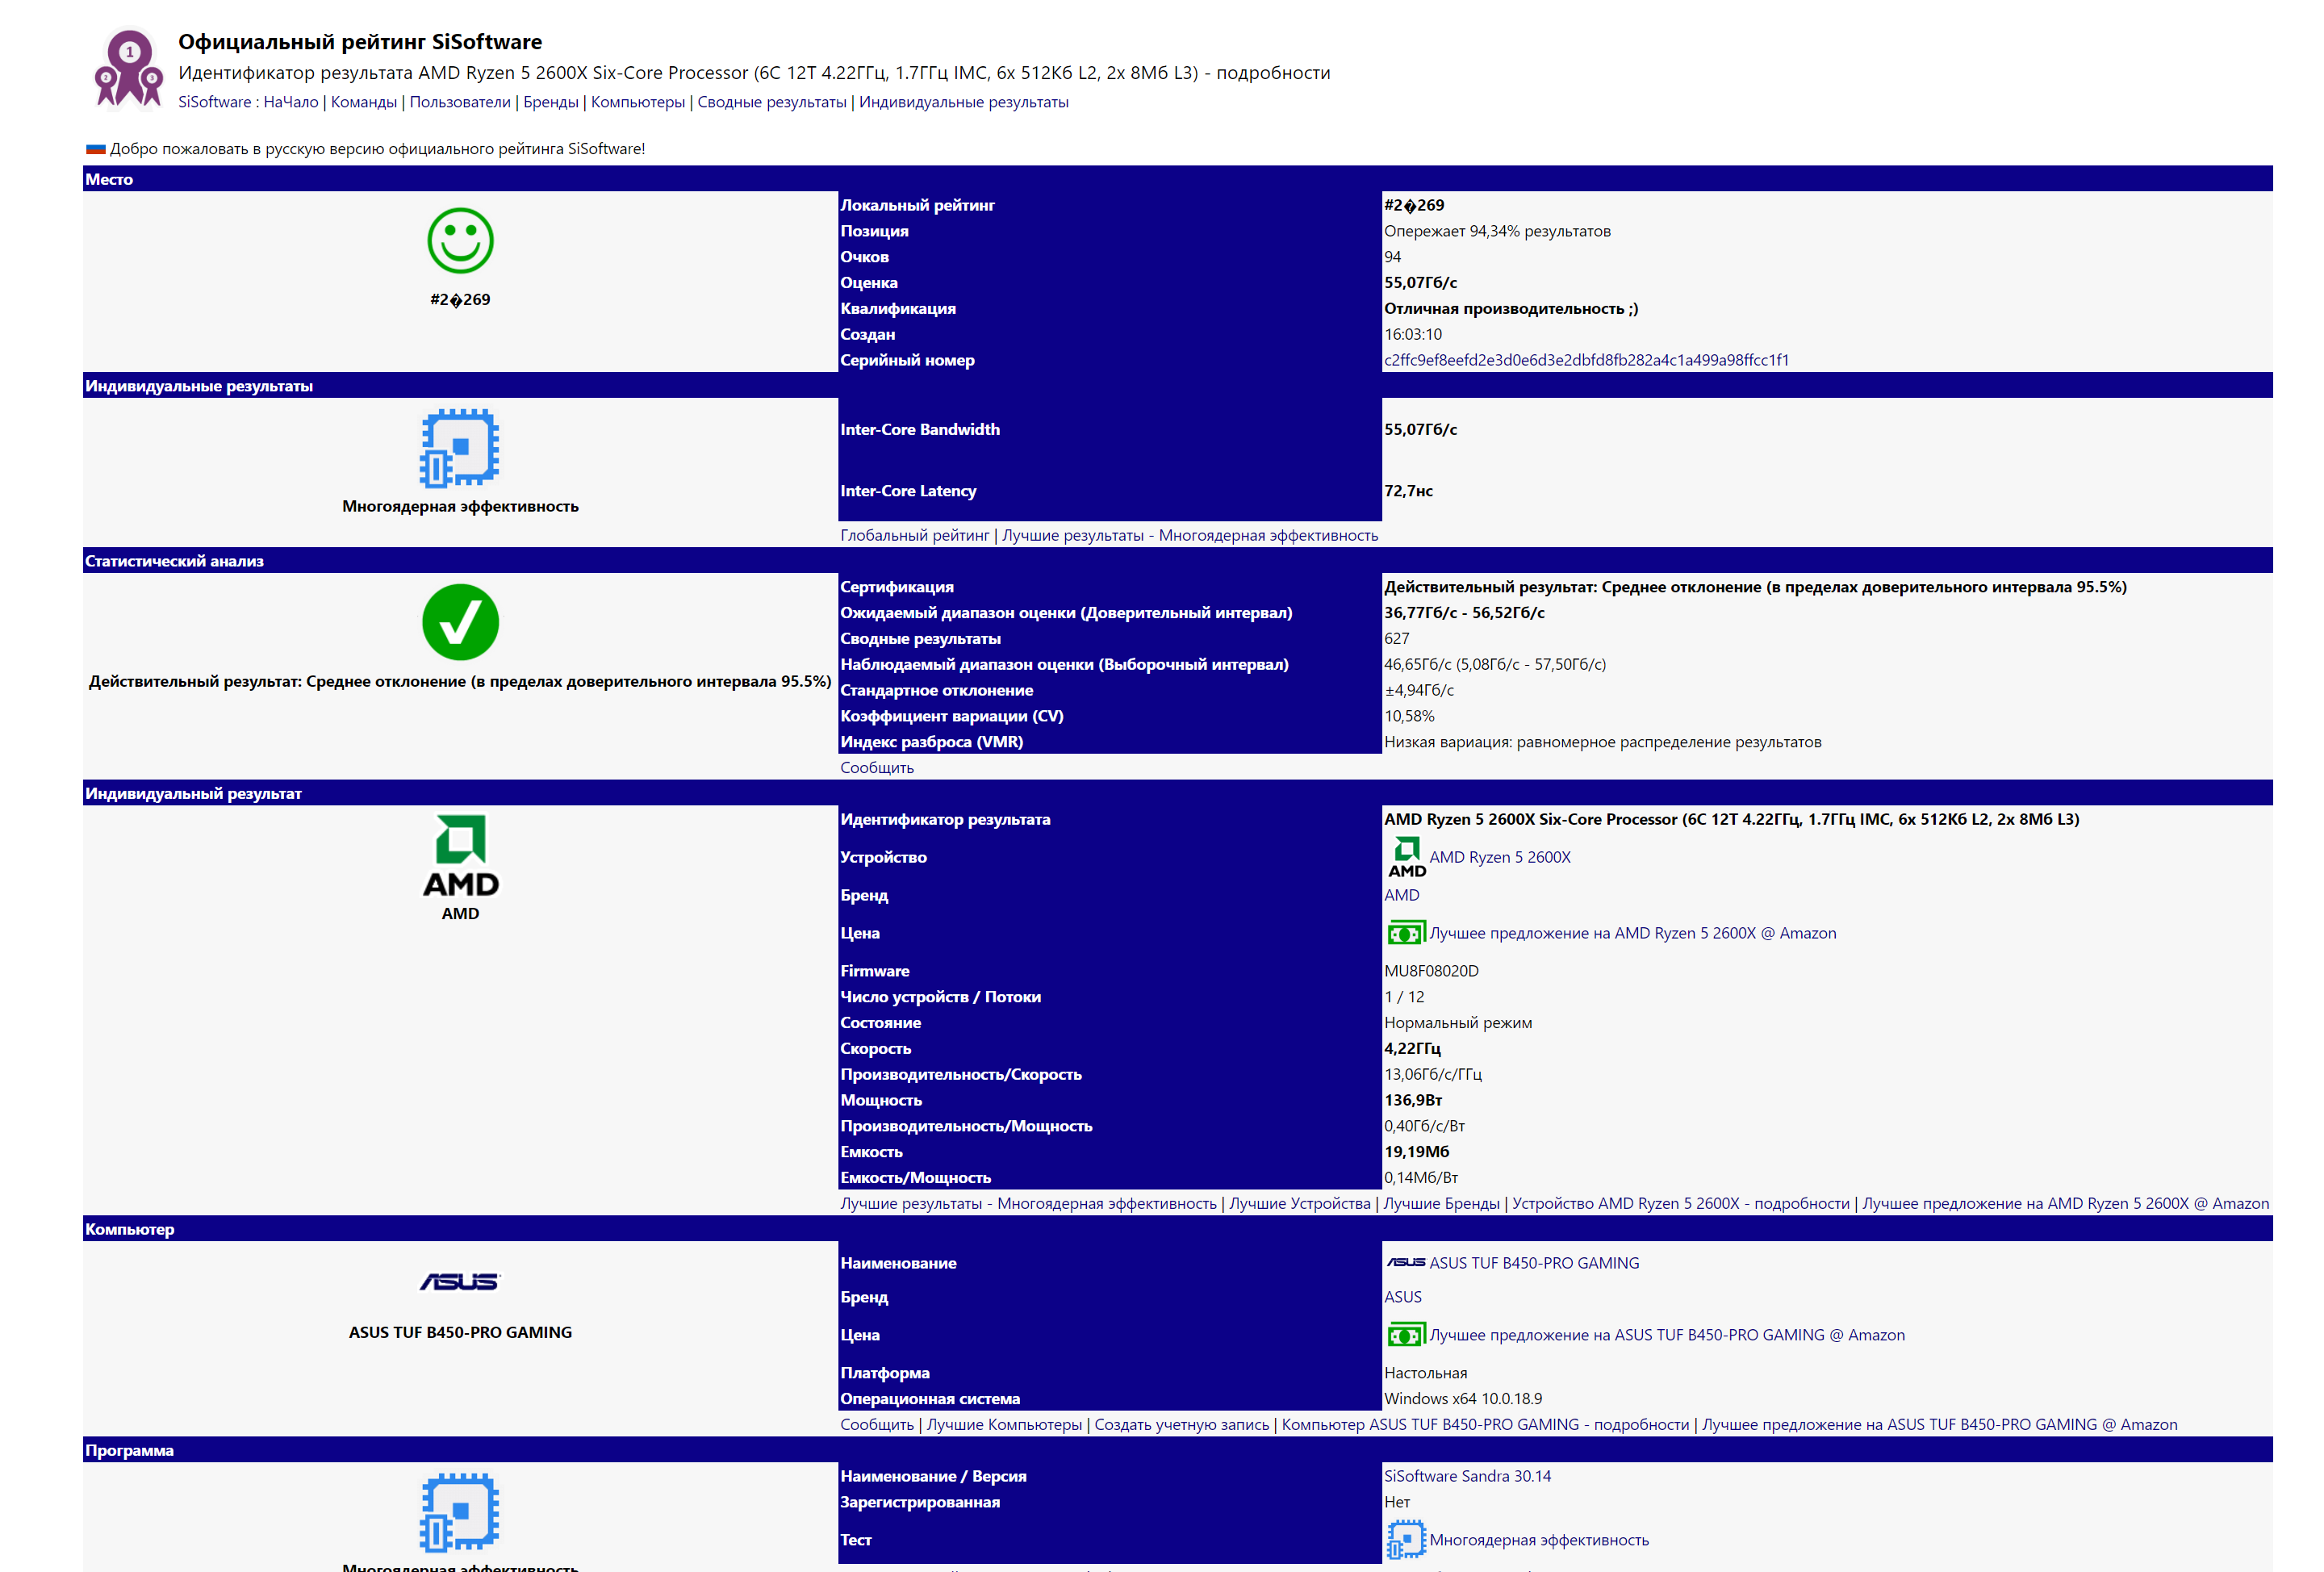Viewport: 2324px width, 1572px height.
Task: Click the money icon beside ASUS Amazon offer
Action: click(1404, 1335)
